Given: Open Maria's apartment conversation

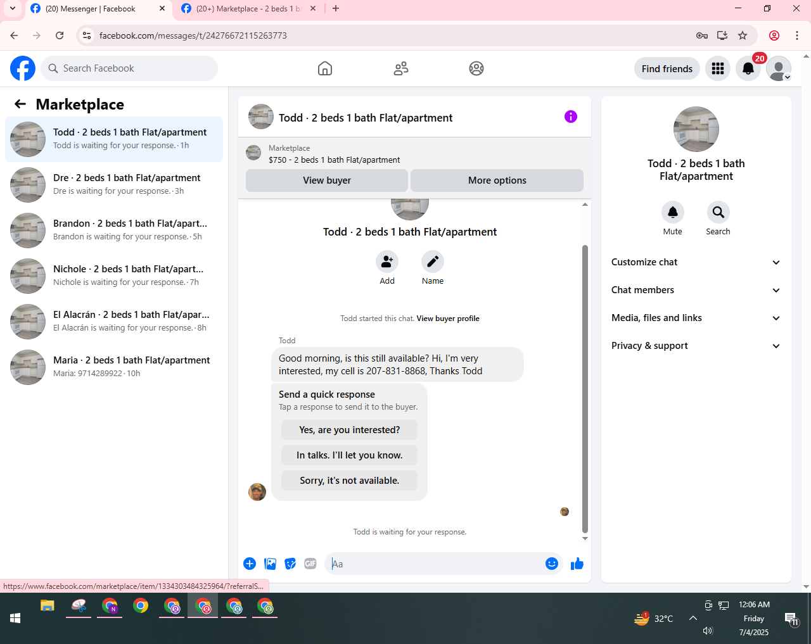Looking at the screenshot, I should point(114,367).
